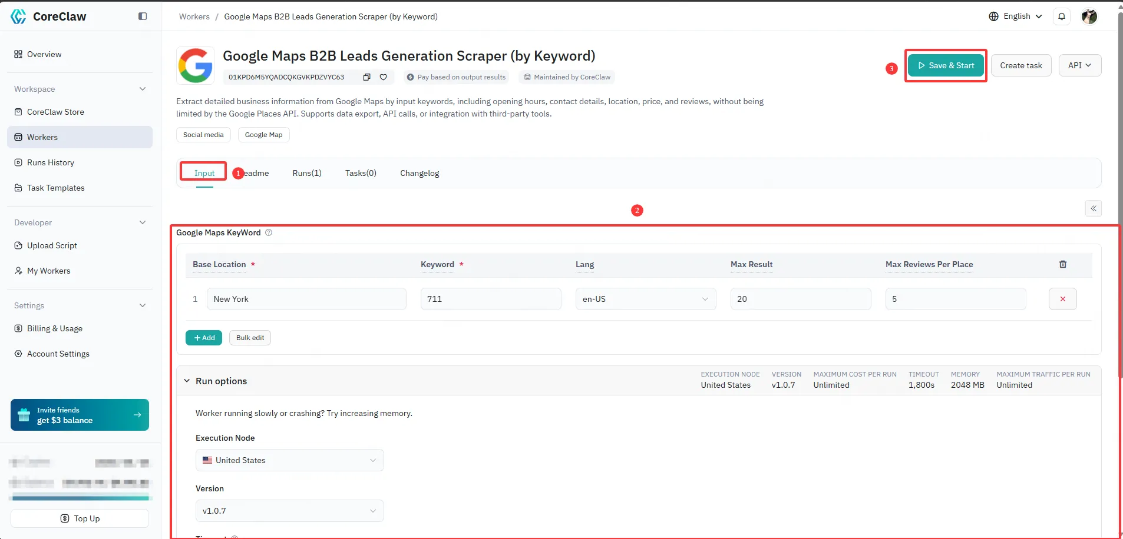View the Changelog tab
This screenshot has height=539, width=1123.
[x=420, y=173]
